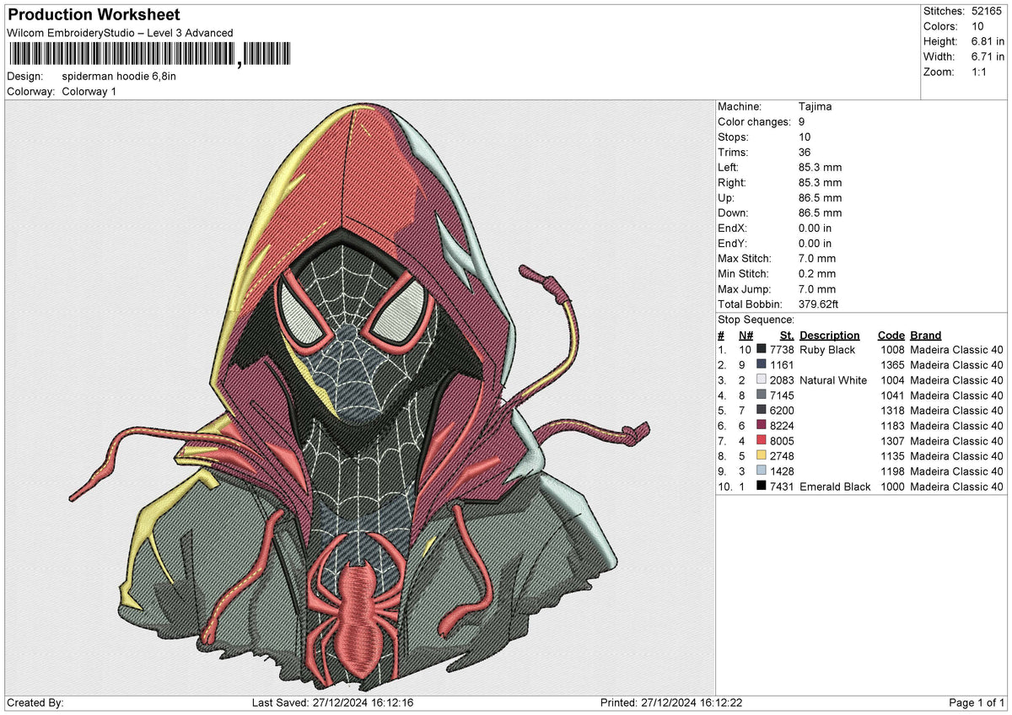Viewport: 1012px width, 715px height.
Task: Click 'Madeira Classic 40' in the Emerald Black row
Action: click(957, 487)
